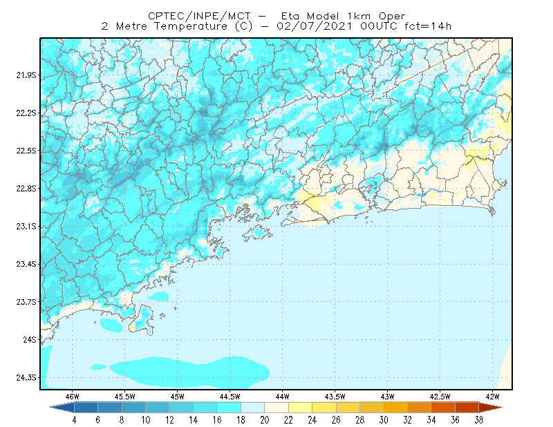The width and height of the screenshot is (553, 427).
Task: Click the 23.1S latitude axis label
Action: tap(26, 227)
